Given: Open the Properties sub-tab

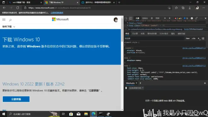Looking at the screenshot, I should 173,34.
